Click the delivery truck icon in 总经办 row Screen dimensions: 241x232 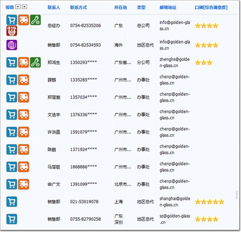(23, 20)
